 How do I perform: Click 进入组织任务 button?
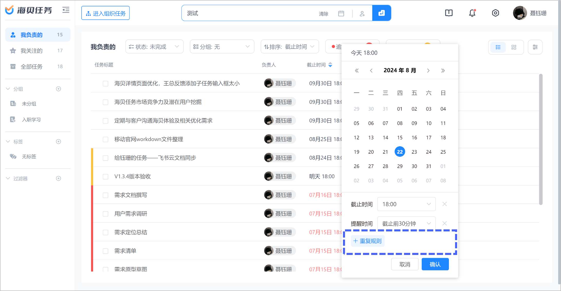tap(105, 13)
